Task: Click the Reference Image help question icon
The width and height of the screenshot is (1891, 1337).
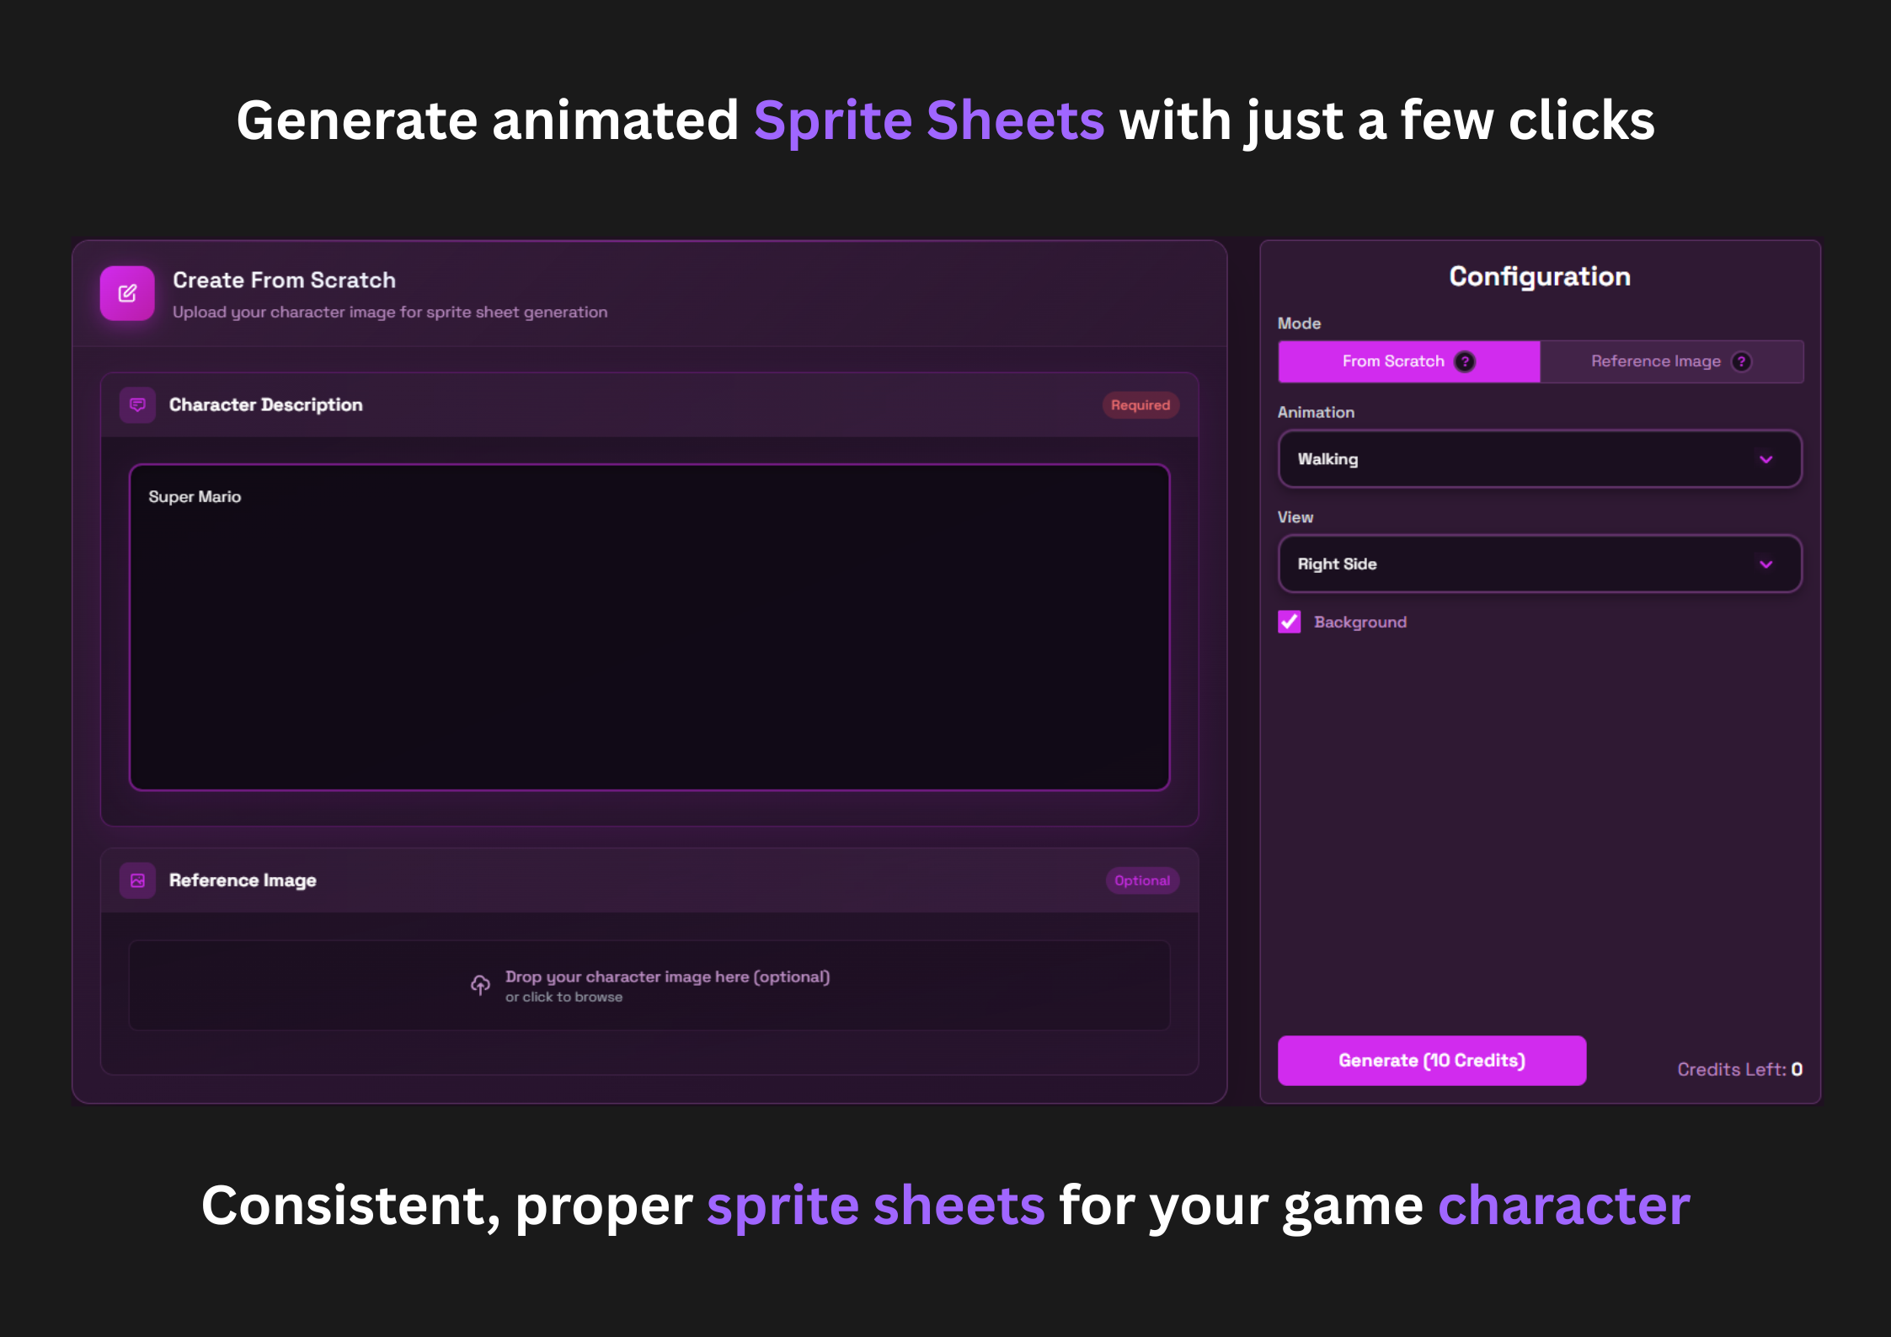Action: click(x=1741, y=361)
